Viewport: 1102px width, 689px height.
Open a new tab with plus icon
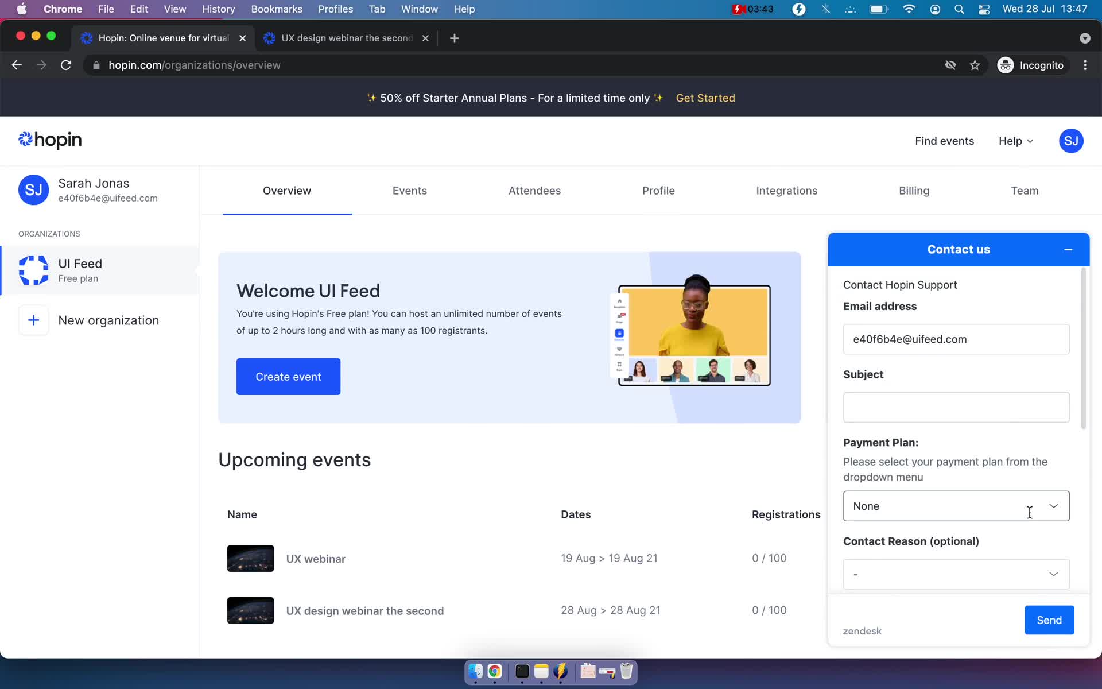[454, 38]
